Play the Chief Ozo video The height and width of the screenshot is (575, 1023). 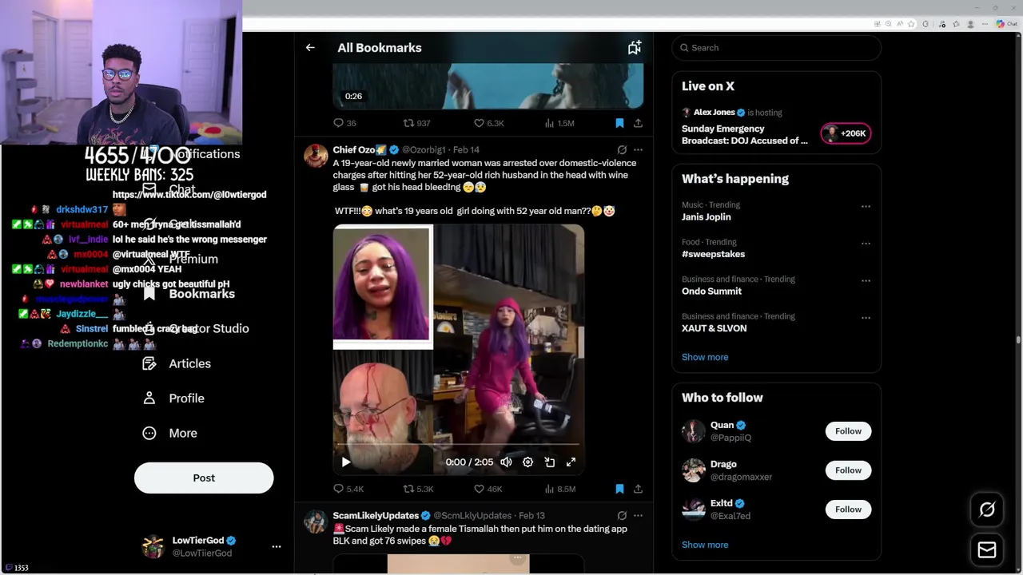(346, 462)
